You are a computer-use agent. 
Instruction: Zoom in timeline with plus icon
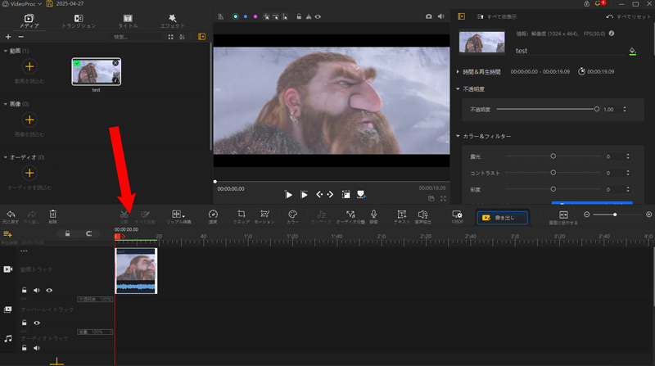tap(648, 215)
